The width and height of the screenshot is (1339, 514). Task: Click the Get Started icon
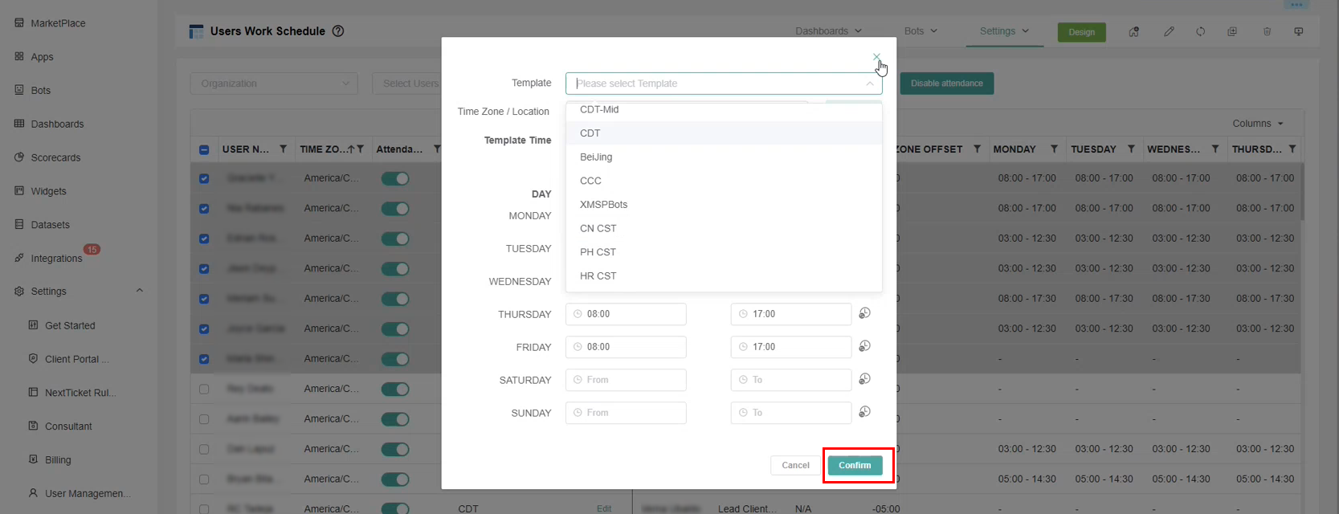coord(33,325)
